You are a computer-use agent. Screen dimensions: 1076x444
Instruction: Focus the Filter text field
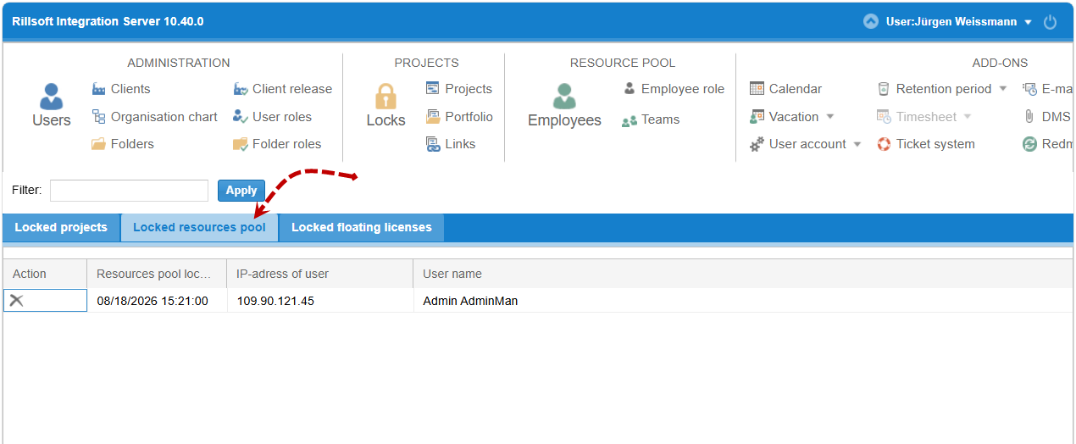pos(129,191)
